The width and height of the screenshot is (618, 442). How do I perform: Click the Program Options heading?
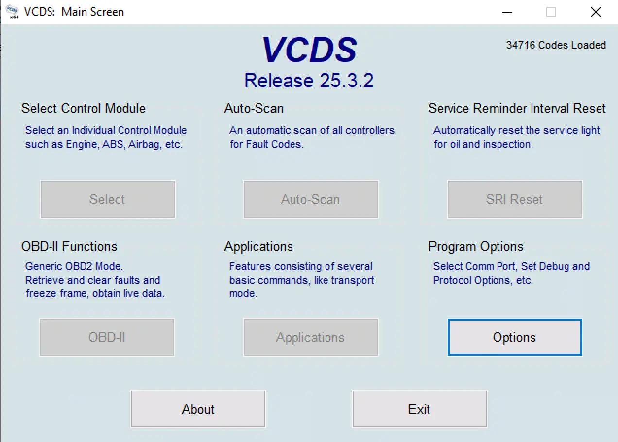coord(476,246)
